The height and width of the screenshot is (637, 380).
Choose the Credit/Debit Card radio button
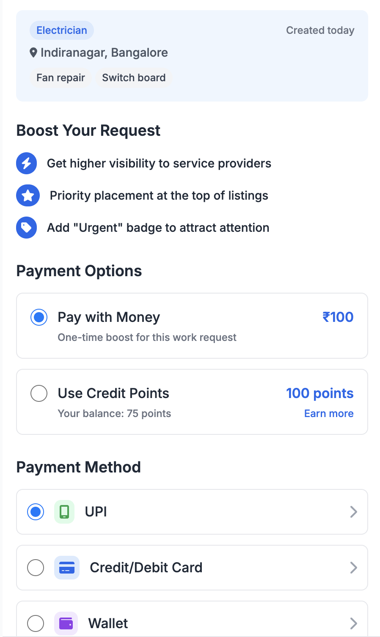(36, 568)
